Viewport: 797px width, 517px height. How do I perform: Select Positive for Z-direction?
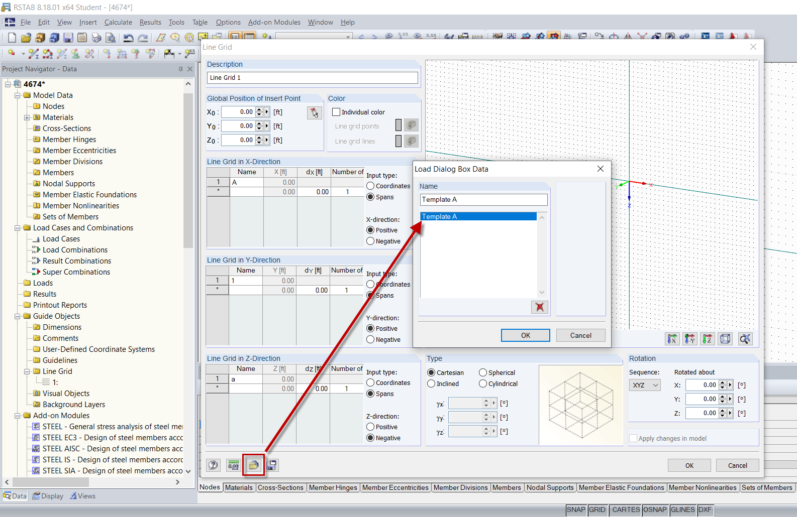click(x=370, y=427)
